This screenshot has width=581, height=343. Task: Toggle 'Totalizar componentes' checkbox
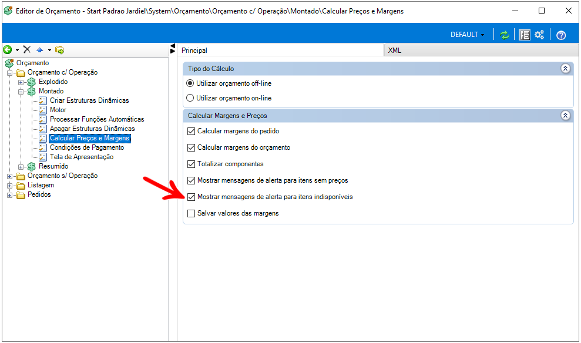click(x=191, y=164)
